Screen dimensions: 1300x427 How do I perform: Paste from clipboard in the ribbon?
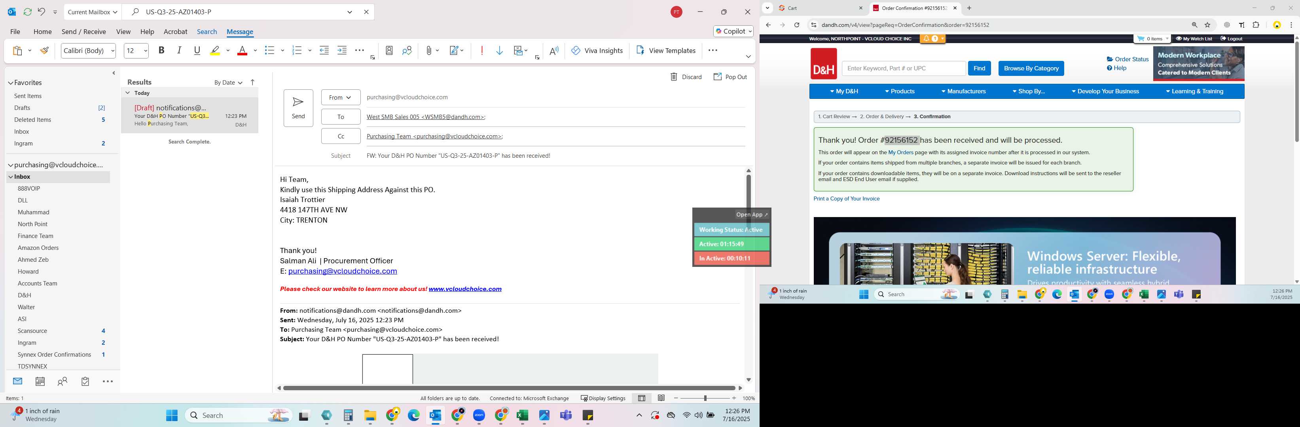[x=18, y=51]
